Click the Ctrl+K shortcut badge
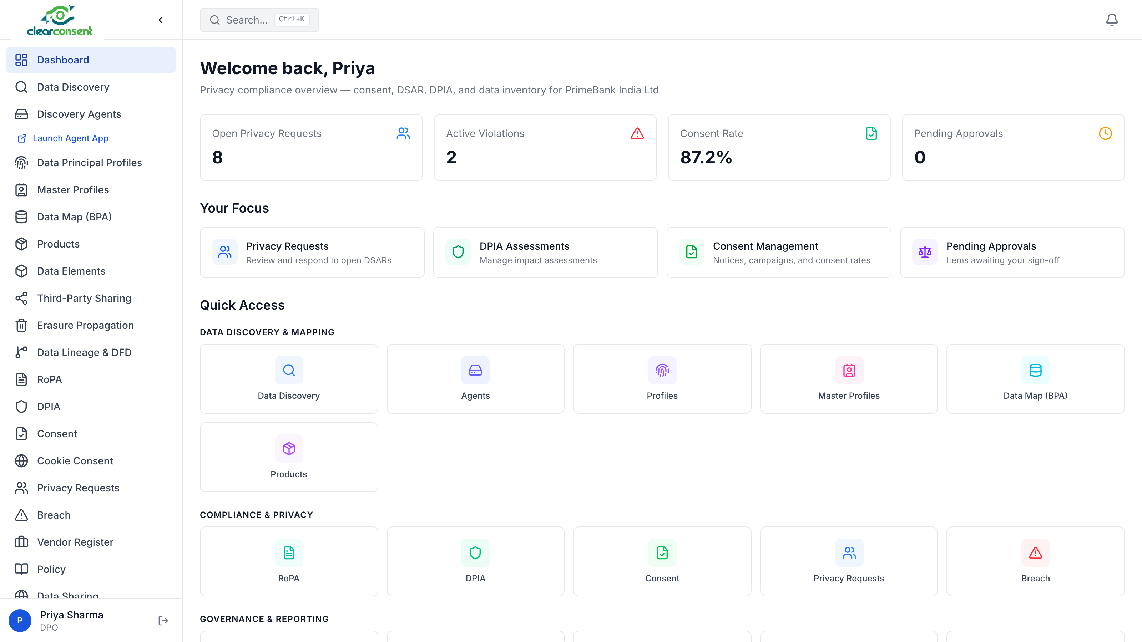Image resolution: width=1142 pixels, height=642 pixels. pyautogui.click(x=292, y=20)
